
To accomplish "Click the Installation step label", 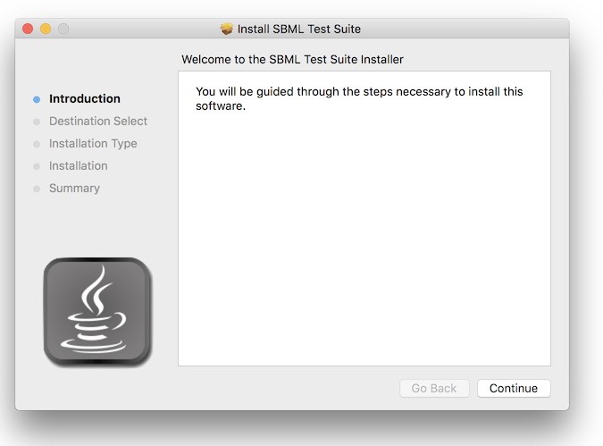I will coord(79,165).
